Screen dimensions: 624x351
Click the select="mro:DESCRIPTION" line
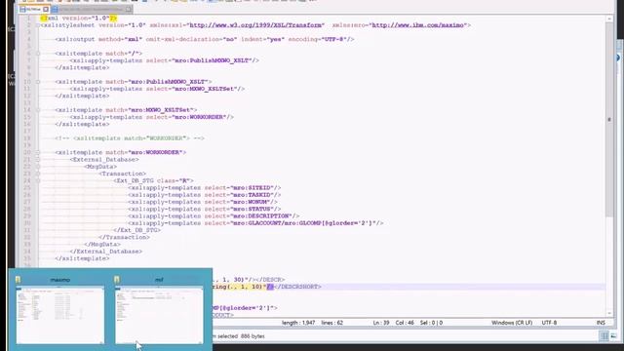pos(214,216)
